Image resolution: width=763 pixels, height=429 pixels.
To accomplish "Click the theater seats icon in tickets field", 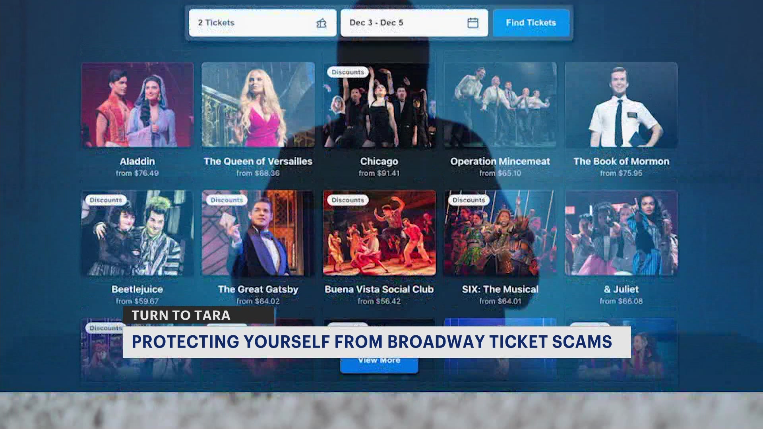I will click(x=321, y=23).
